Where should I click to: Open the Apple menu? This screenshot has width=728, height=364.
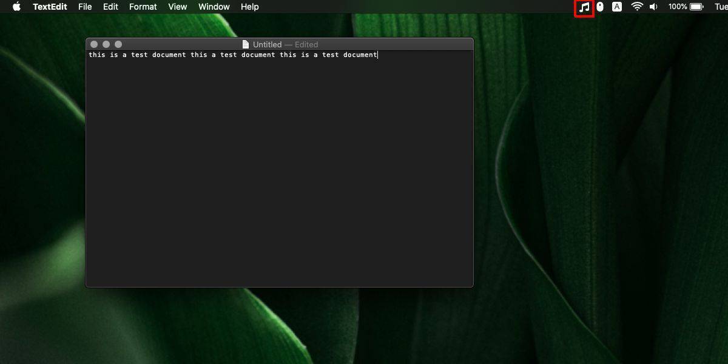16,7
